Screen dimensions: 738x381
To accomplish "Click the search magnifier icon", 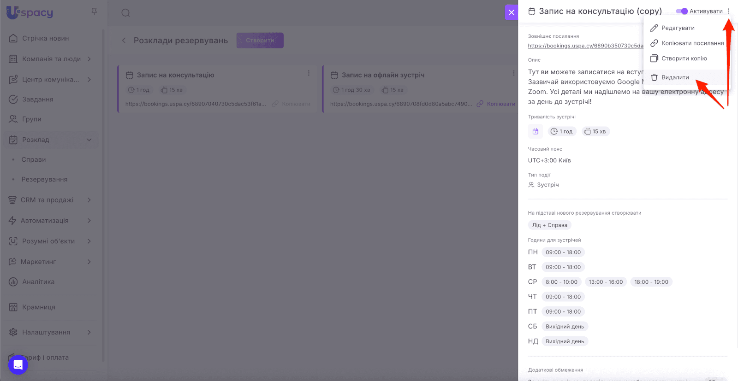I will [x=125, y=13].
